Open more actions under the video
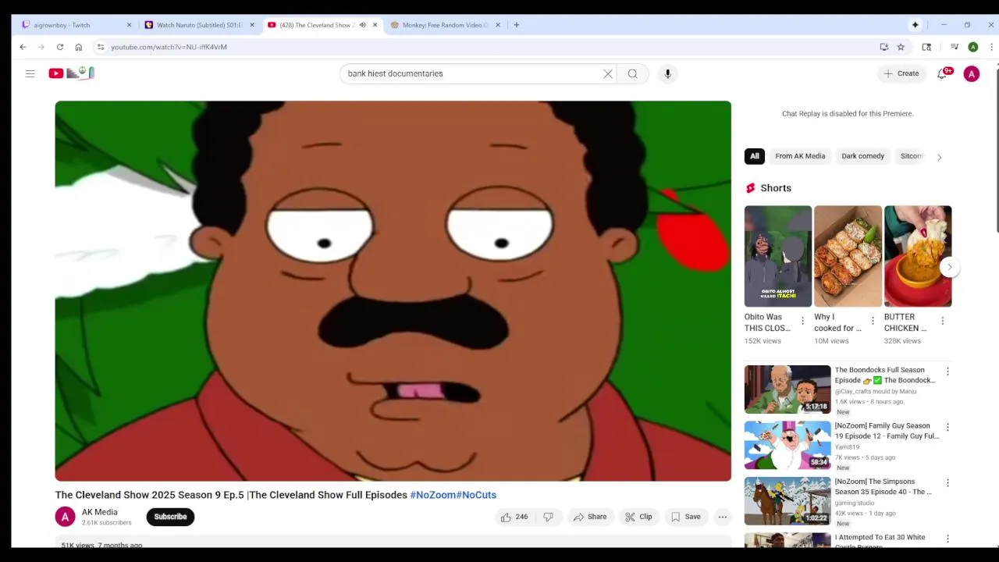The image size is (999, 562). click(x=723, y=517)
